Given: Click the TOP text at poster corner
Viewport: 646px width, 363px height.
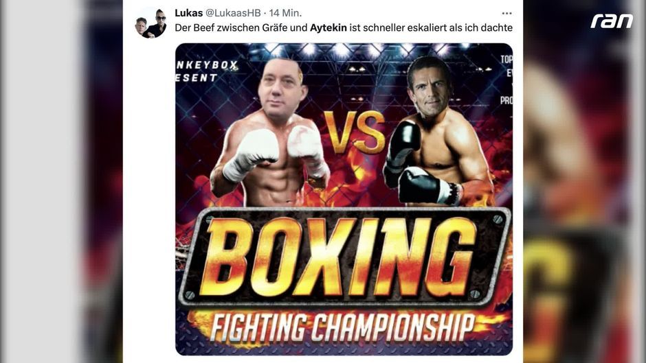Looking at the screenshot, I should click(506, 60).
